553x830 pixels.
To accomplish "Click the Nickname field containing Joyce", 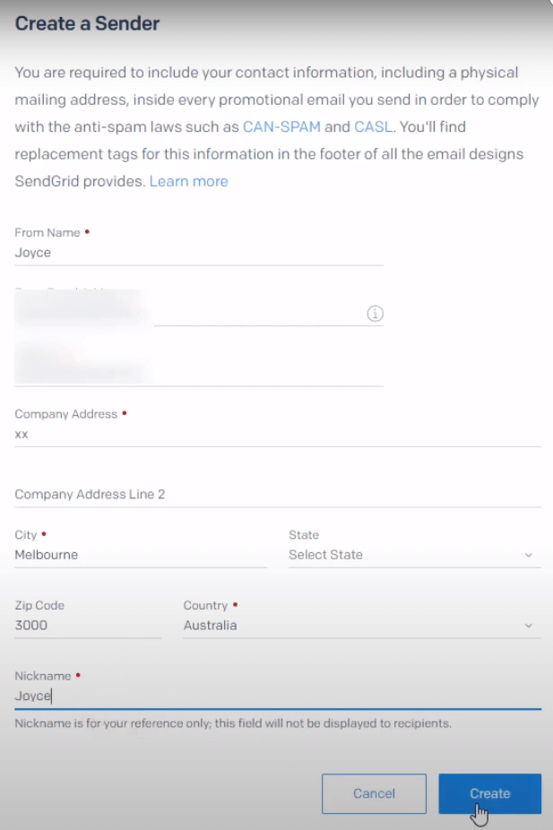I will [278, 696].
